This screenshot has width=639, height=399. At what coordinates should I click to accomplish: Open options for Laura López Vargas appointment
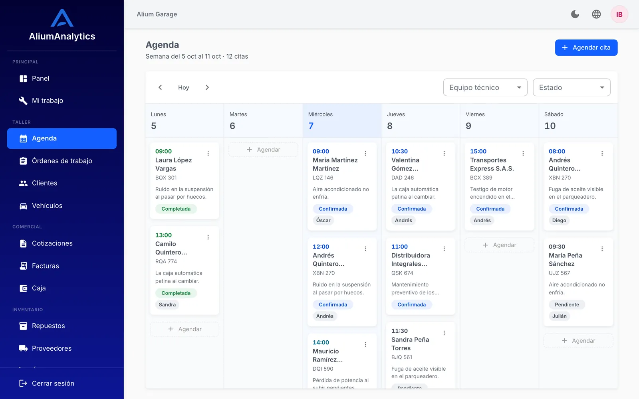pyautogui.click(x=208, y=153)
